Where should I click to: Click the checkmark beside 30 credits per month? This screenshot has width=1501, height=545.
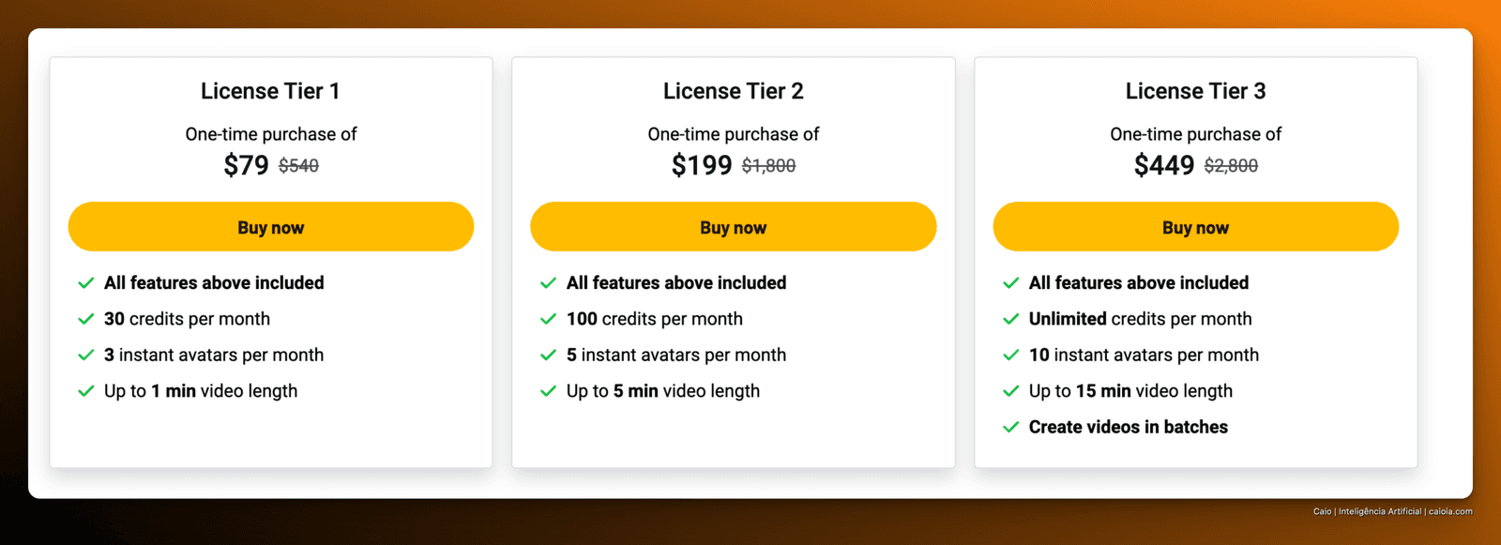point(86,319)
